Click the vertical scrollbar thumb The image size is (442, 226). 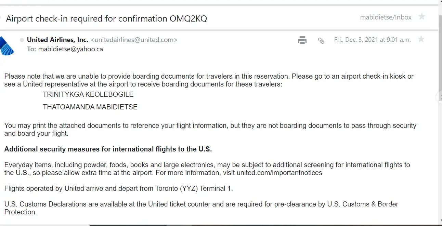[x=440, y=51]
